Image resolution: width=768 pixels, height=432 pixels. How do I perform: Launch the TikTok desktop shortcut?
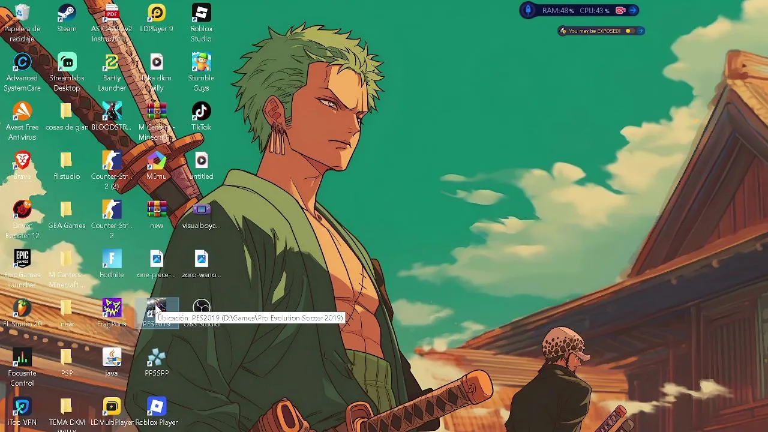click(201, 116)
